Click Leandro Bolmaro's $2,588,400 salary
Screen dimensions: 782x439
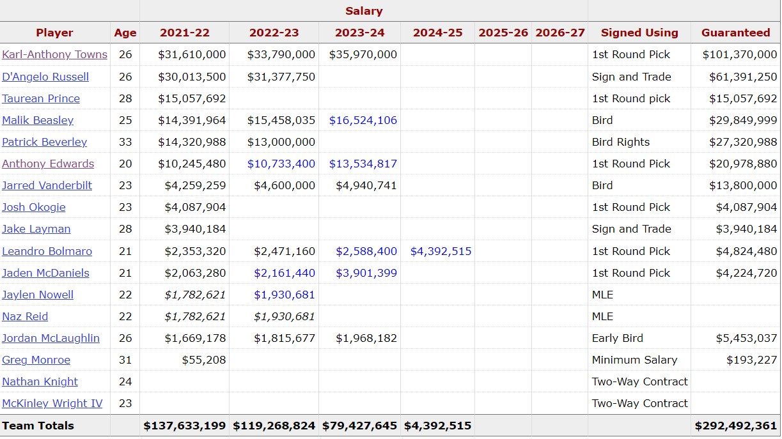tap(366, 251)
